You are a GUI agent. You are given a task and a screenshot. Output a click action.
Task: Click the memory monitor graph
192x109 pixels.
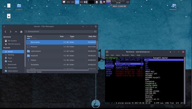pyautogui.click(x=108, y=2)
